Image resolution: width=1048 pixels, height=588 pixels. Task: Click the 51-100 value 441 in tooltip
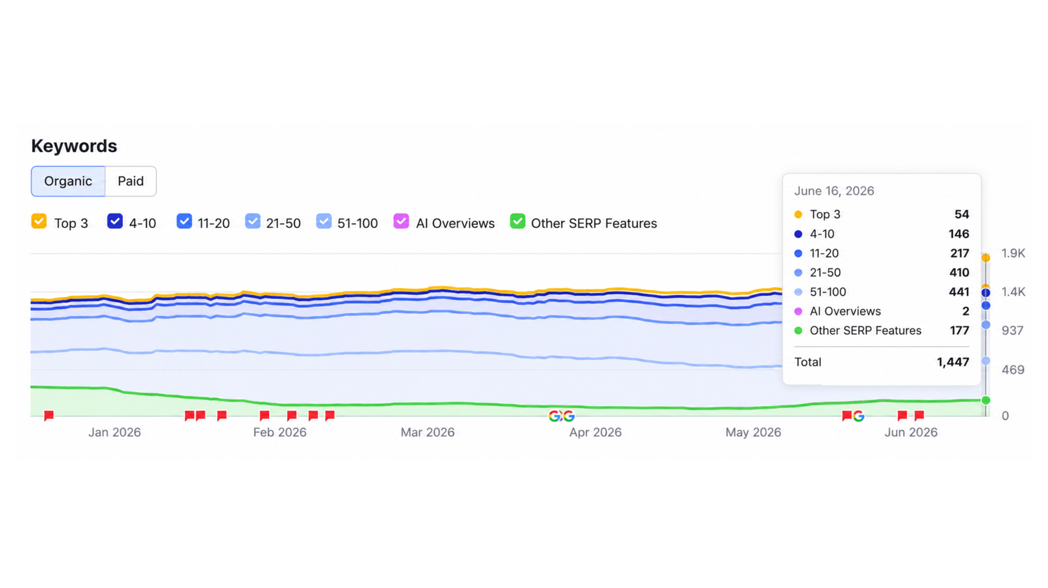tap(959, 292)
